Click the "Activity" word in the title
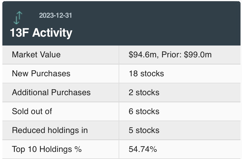The height and width of the screenshot is (159, 242). click(x=52, y=33)
